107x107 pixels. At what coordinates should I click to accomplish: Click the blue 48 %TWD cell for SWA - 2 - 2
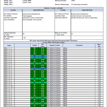click(35, 56)
